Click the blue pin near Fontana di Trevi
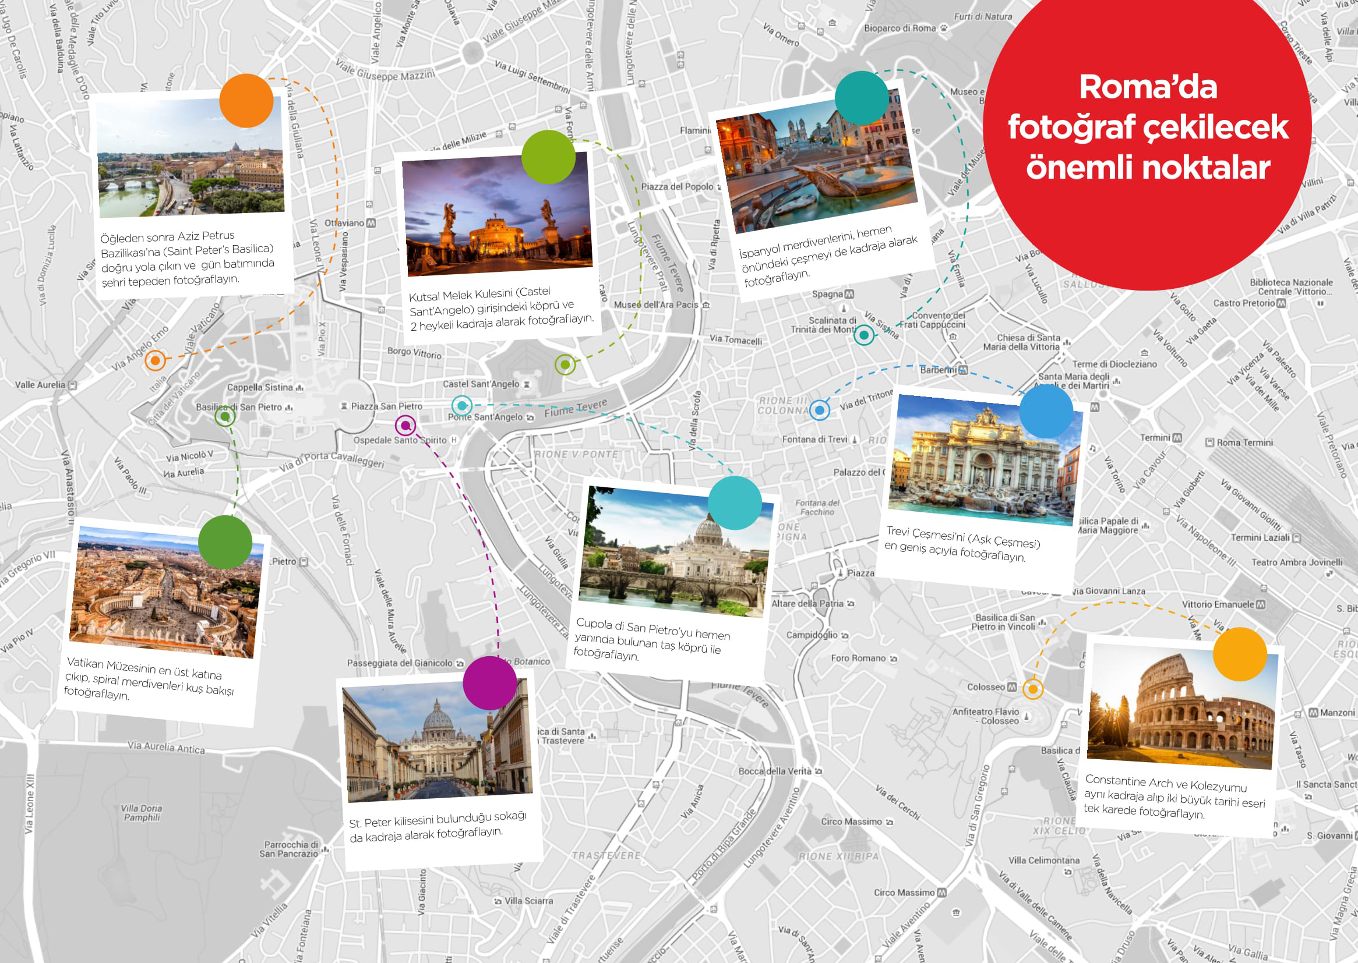Viewport: 1358px width, 963px height. (x=820, y=409)
